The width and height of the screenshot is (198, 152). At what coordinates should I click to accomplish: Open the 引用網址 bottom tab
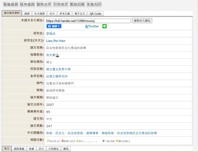click(54, 149)
